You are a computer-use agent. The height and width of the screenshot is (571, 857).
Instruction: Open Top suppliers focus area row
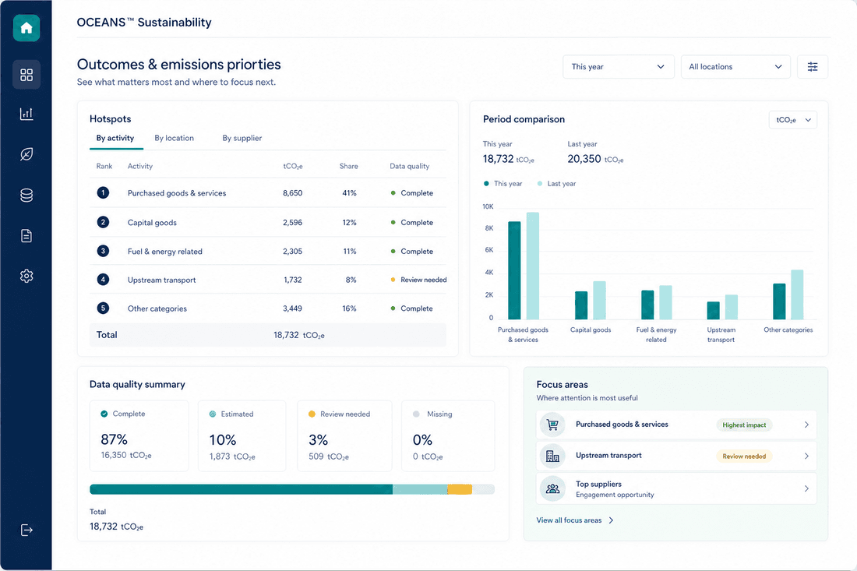point(676,488)
